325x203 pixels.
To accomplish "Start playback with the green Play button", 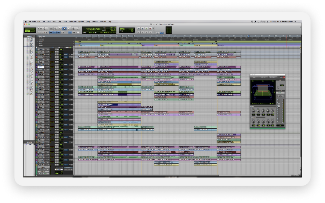I will pyautogui.click(x=146, y=29).
